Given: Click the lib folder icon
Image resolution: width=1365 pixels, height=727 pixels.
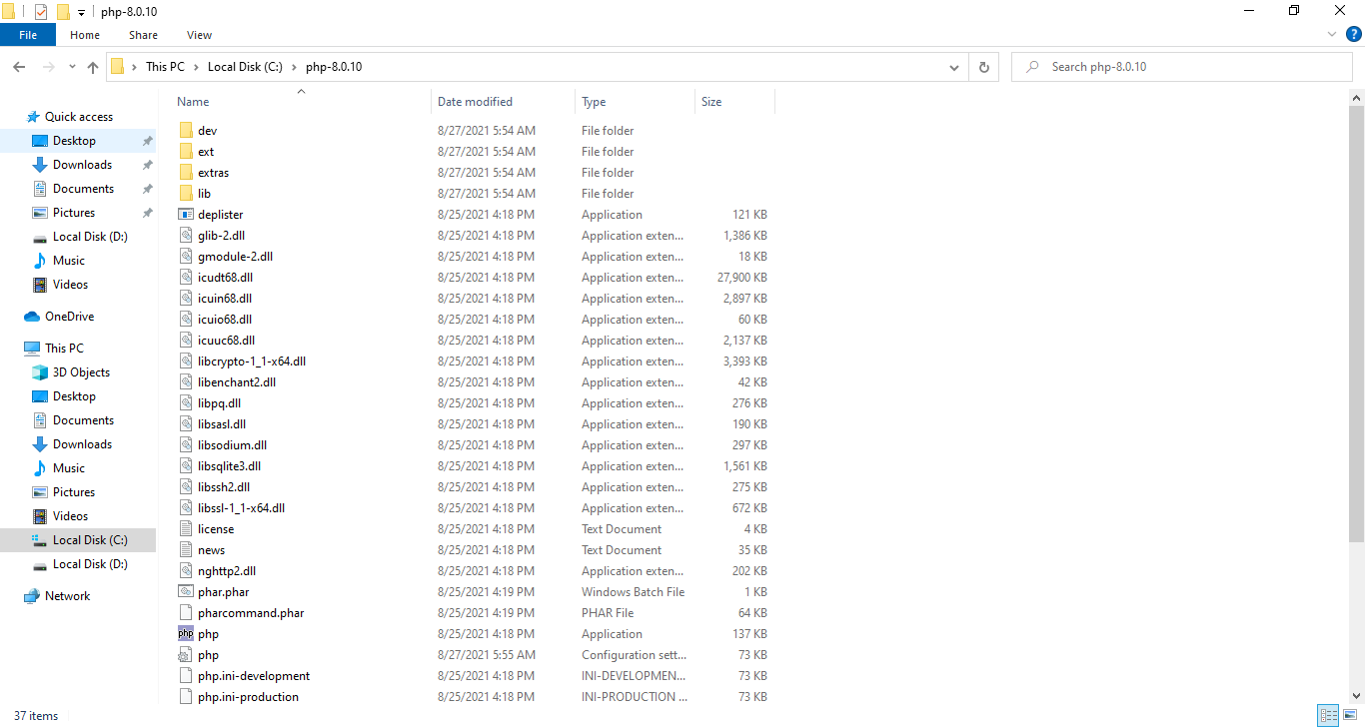Looking at the screenshot, I should [186, 194].
